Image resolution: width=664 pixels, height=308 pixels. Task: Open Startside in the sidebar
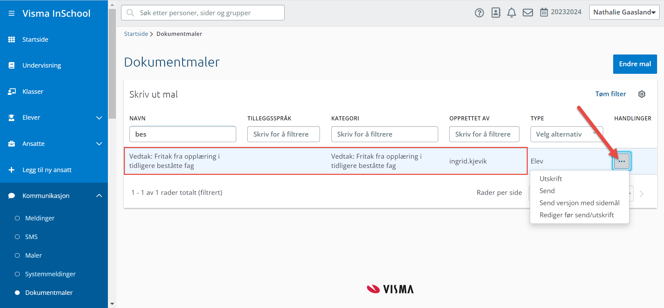click(35, 39)
